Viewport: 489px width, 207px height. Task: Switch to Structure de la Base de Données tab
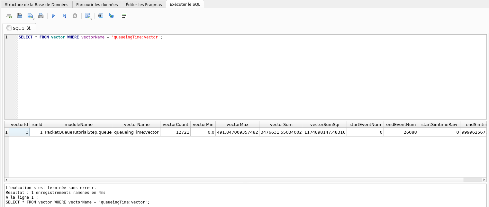36,4
